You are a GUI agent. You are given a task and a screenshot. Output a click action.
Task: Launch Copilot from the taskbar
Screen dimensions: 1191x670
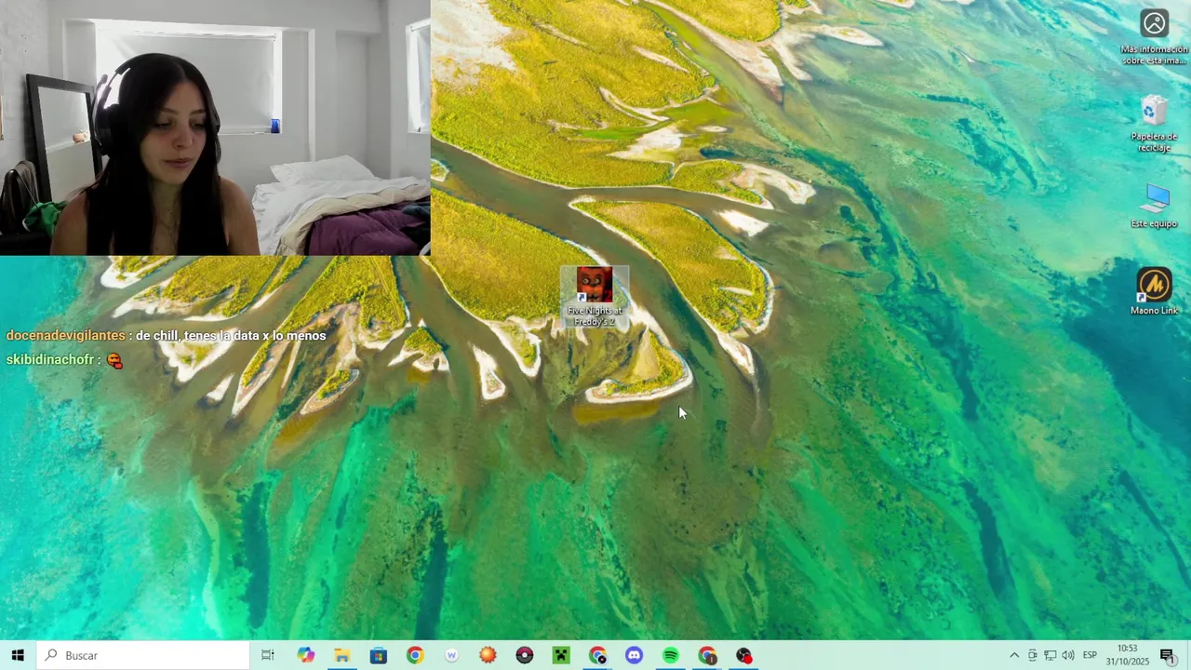[306, 655]
